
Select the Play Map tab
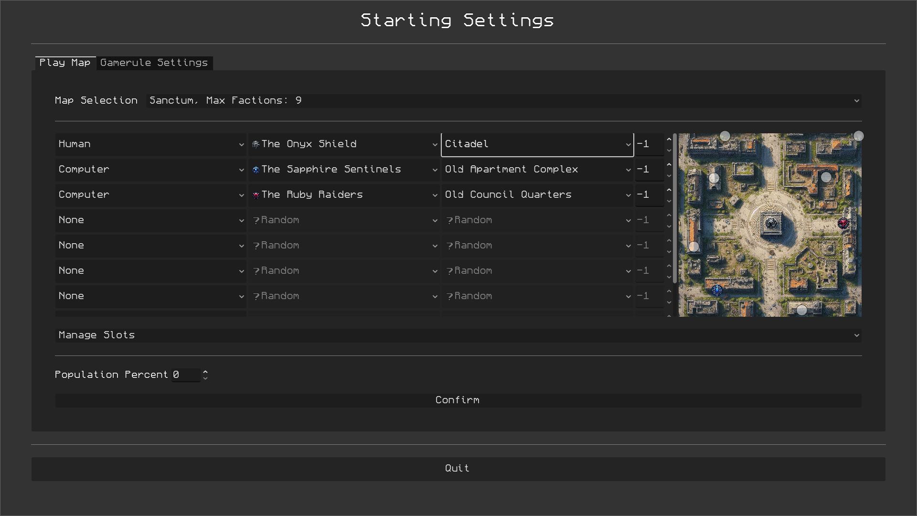tap(65, 63)
